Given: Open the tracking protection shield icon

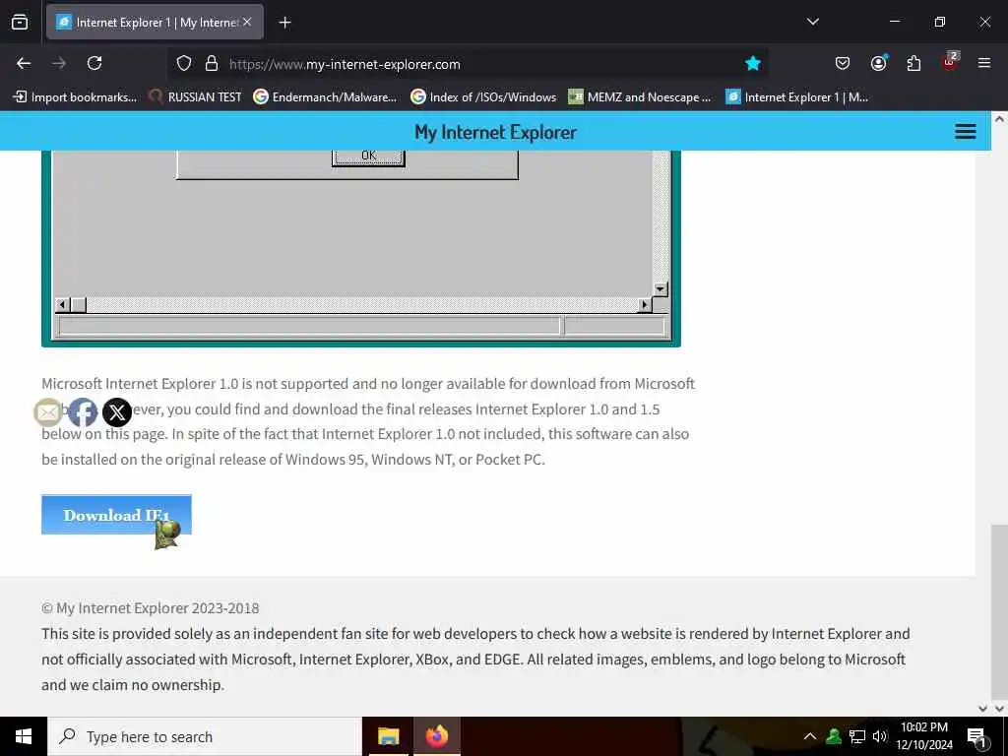Looking at the screenshot, I should (x=184, y=64).
